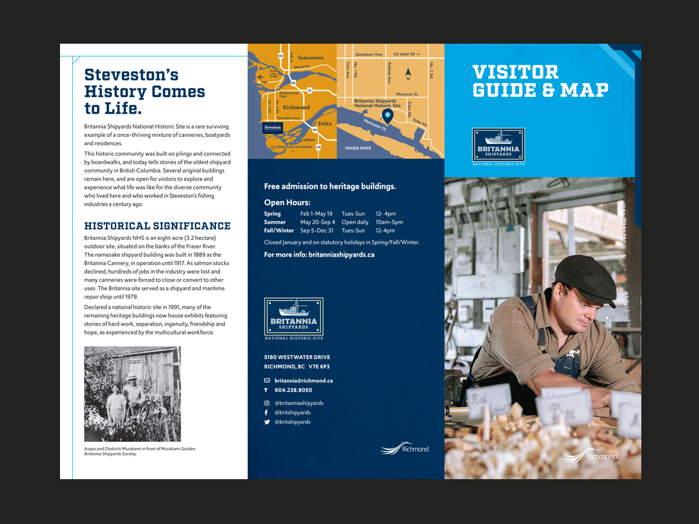Open the britannia@richmond.ca email link
This screenshot has width=699, height=524.
[303, 380]
